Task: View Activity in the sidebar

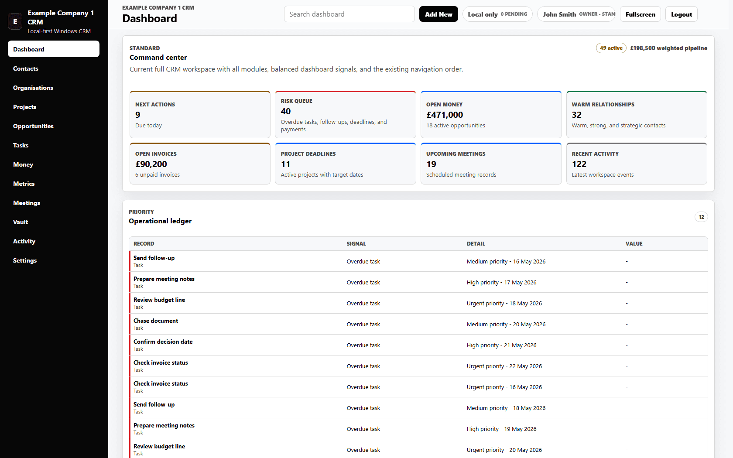Action: pos(54,241)
